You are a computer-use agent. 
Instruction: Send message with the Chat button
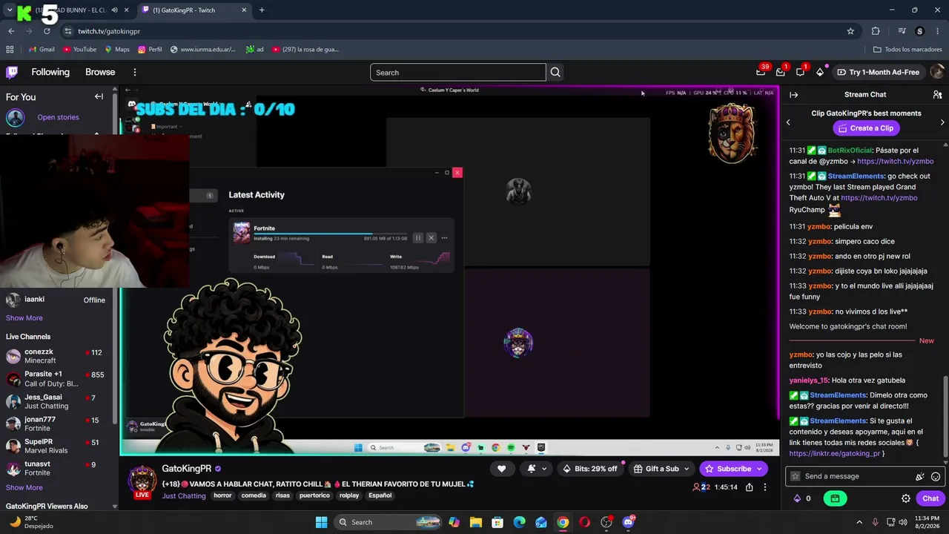930,498
